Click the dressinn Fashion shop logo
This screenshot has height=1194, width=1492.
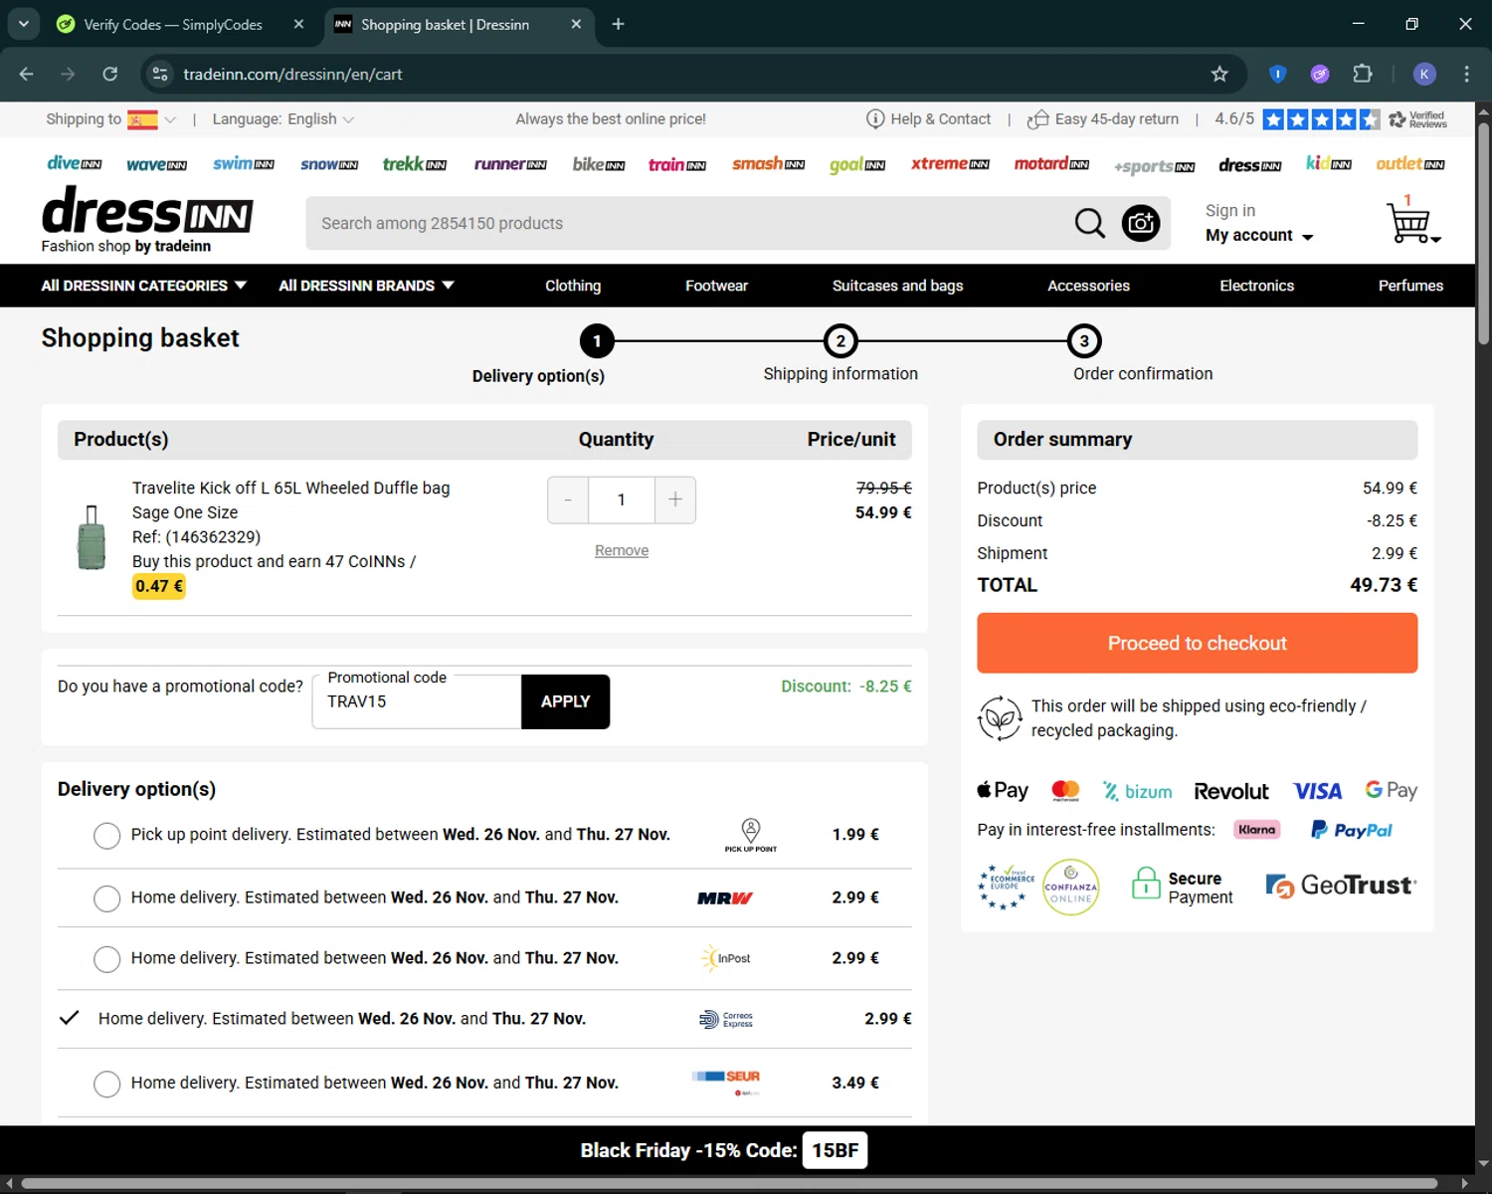(x=147, y=220)
